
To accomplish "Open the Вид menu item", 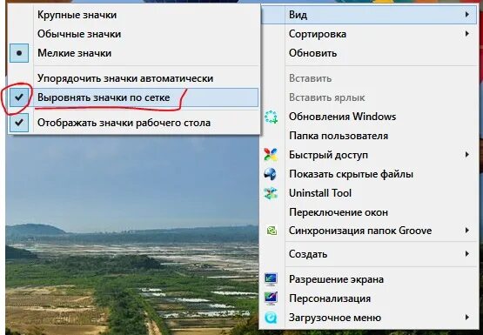I will 370,15.
